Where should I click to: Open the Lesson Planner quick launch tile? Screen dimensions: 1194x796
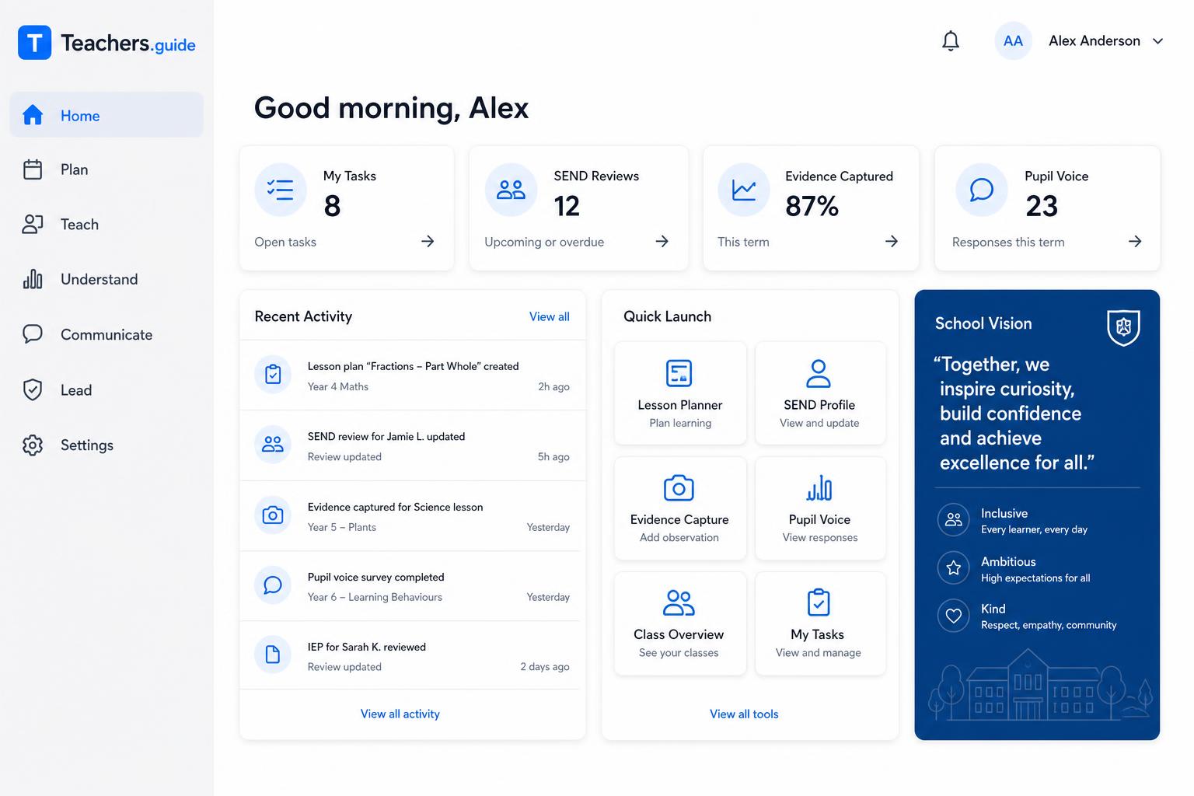pos(680,393)
